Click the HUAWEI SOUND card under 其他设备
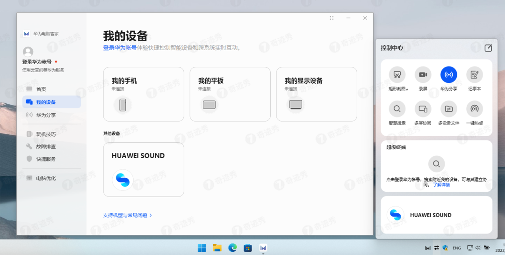505x255 pixels. 144,169
